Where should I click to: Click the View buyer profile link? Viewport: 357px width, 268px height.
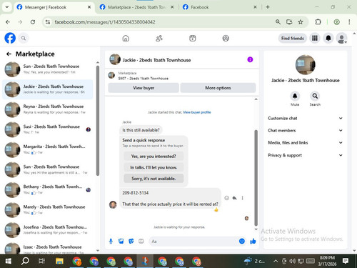[x=197, y=112]
